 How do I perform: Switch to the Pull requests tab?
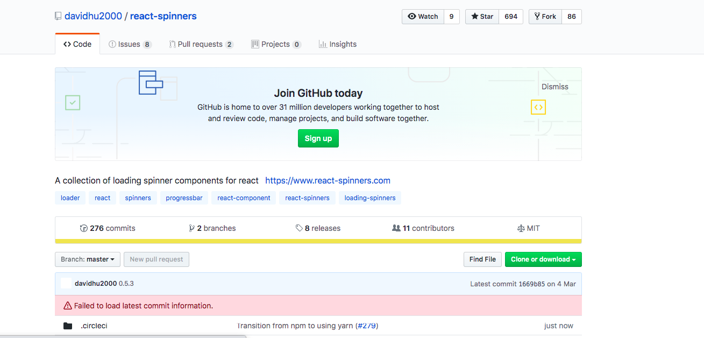201,44
